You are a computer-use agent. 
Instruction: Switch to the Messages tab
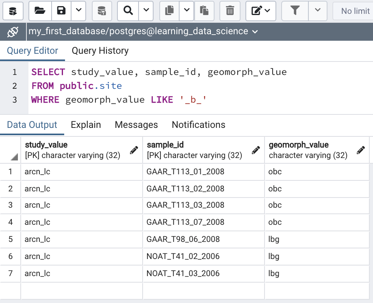coord(136,125)
